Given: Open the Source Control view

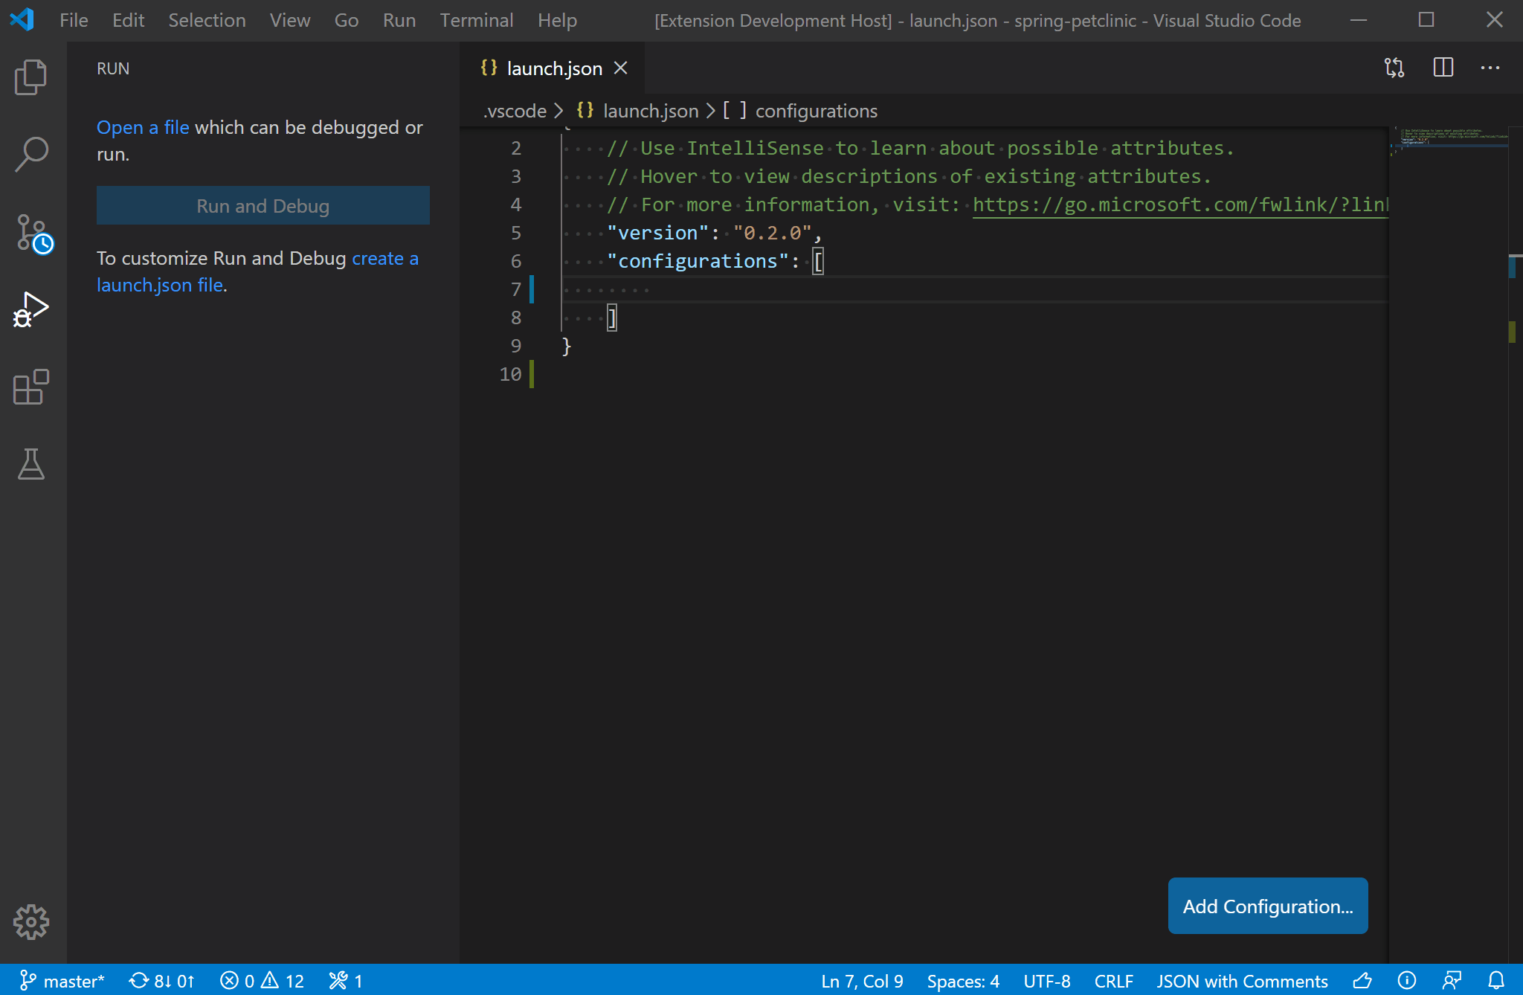Looking at the screenshot, I should click(30, 234).
